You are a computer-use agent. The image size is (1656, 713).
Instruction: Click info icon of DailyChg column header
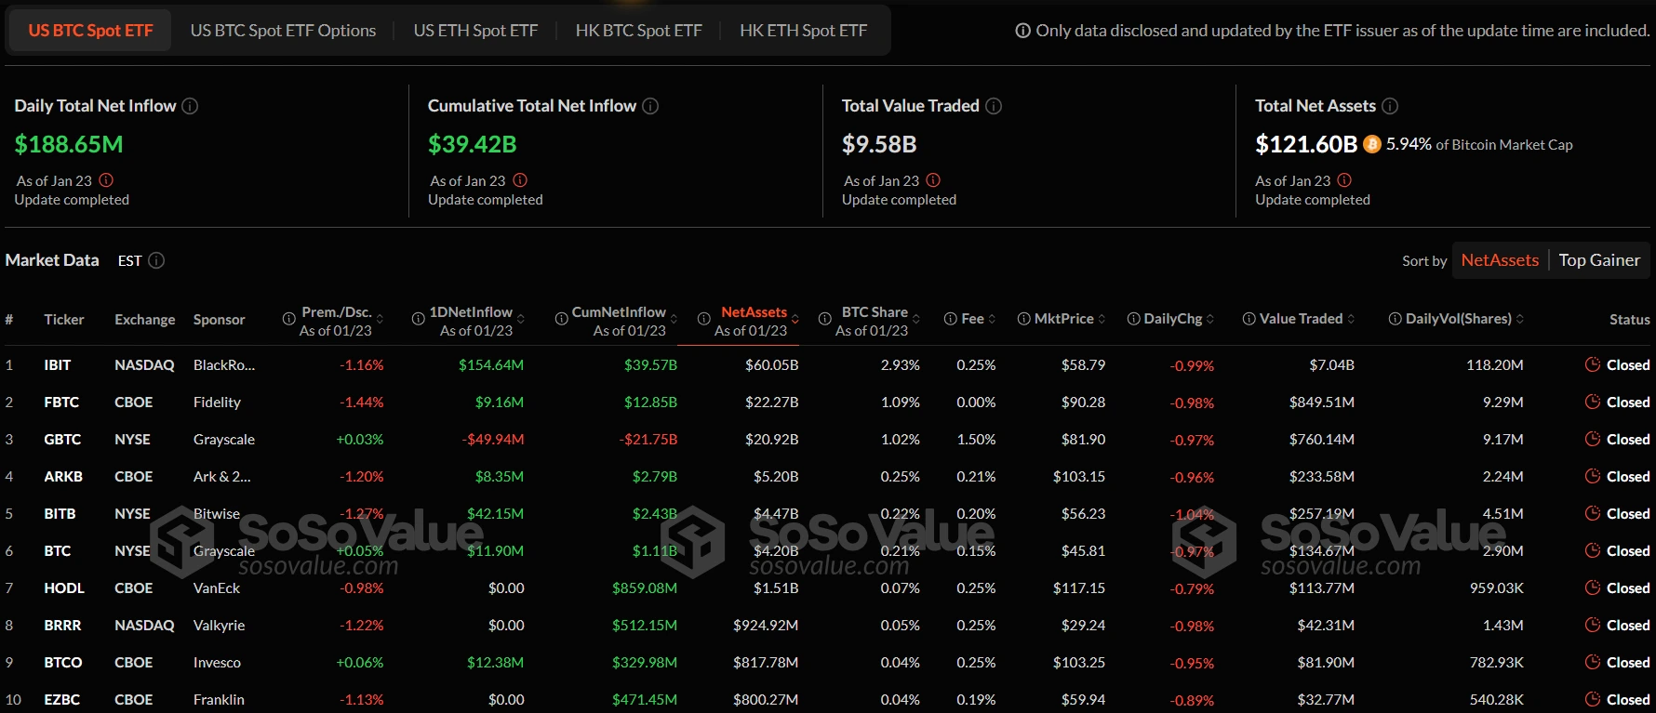1134,319
